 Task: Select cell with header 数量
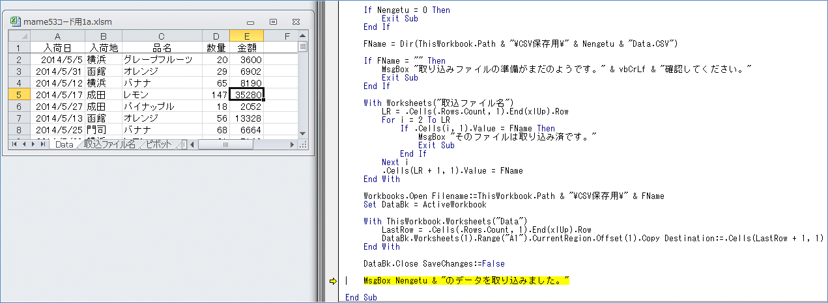[x=216, y=47]
